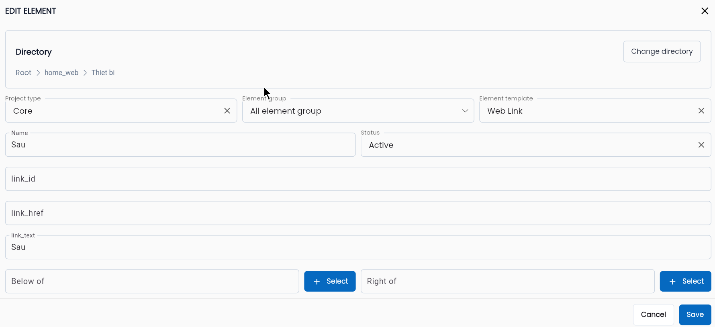Click Select button for Below of
The width and height of the screenshot is (715, 327).
point(330,281)
